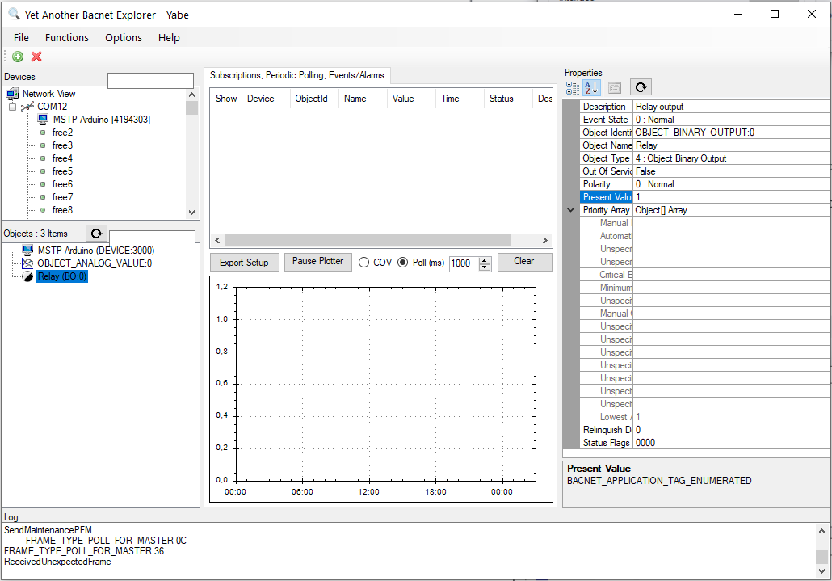This screenshot has width=832, height=581.
Task: Open the Help menu
Action: coord(169,38)
